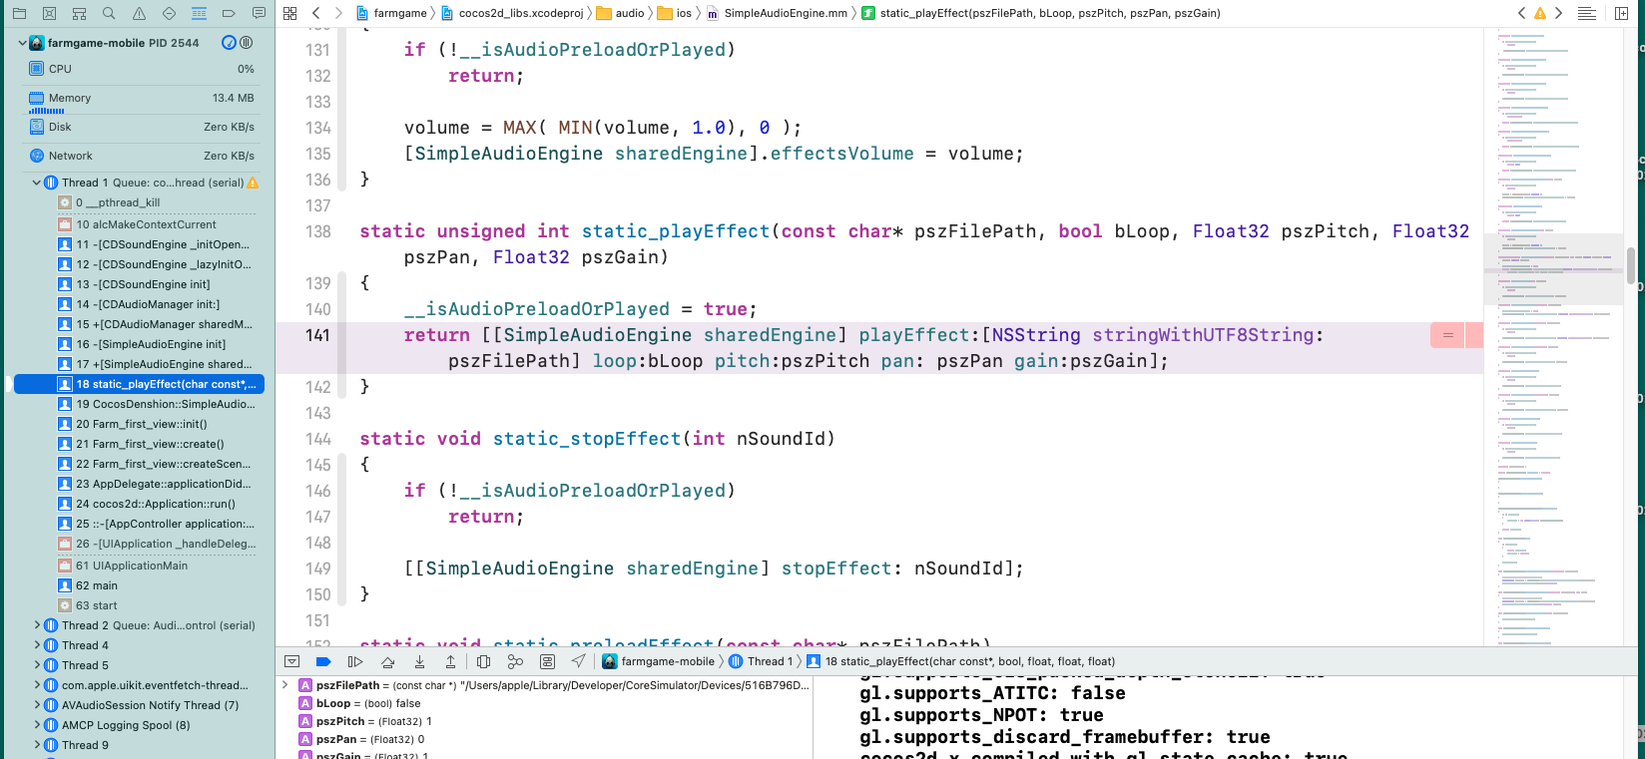This screenshot has width=1645, height=759.
Task: Open the Debug Memory Graph button
Action: click(x=515, y=661)
